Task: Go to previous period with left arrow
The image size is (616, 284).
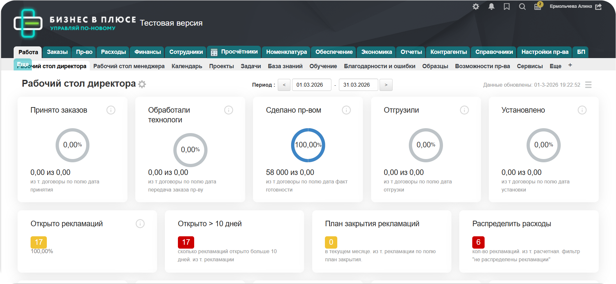Action: click(x=284, y=85)
